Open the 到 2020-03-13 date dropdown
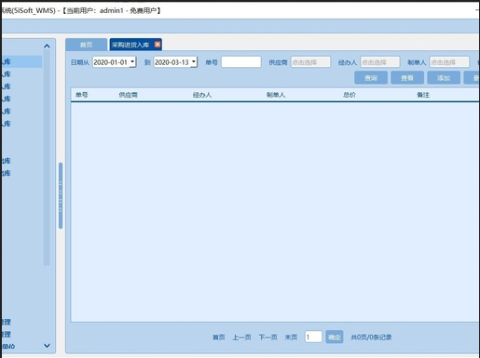The width and height of the screenshot is (480, 358). click(194, 62)
